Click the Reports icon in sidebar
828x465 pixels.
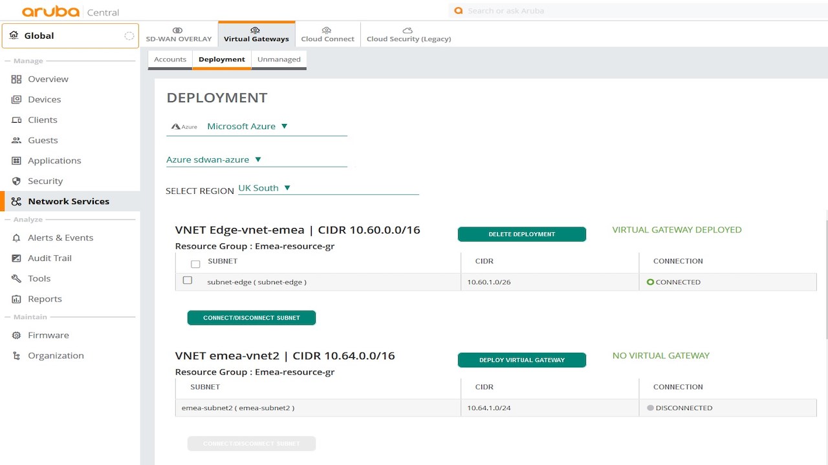(x=17, y=299)
